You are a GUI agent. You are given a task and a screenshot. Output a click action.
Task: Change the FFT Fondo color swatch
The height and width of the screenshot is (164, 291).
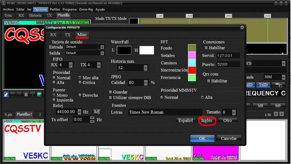pos(192,48)
